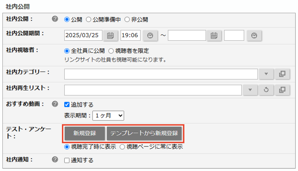298x171 pixels.
Task: Click help icon next to 社内公開
Action: coord(55,19)
